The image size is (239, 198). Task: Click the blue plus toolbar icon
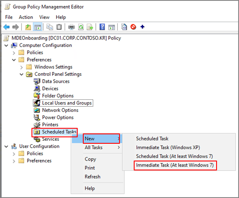pyautogui.click(x=142, y=27)
